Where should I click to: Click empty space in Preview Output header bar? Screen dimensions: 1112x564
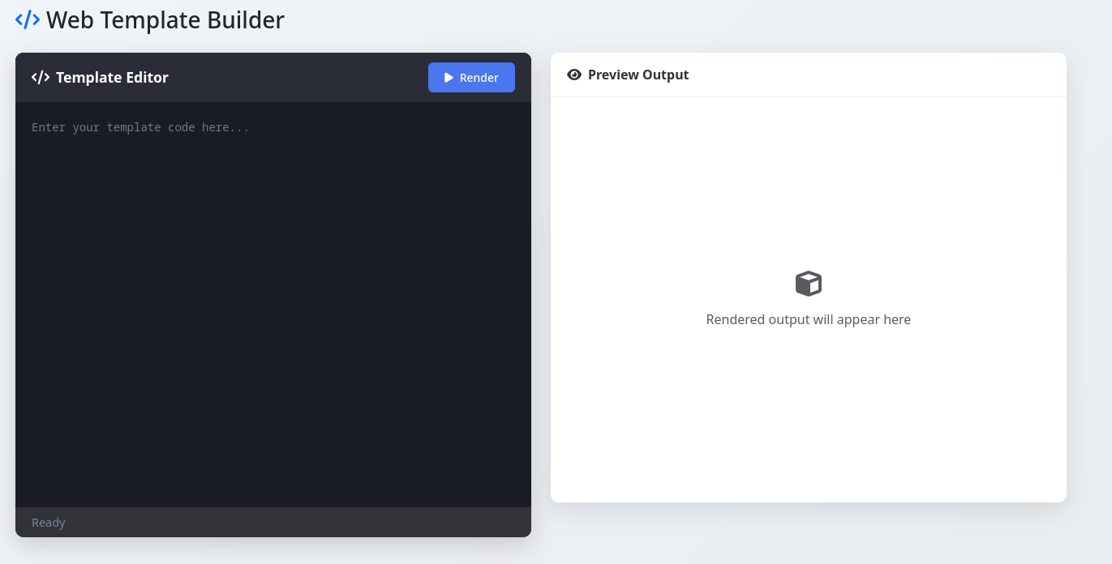tap(876, 75)
